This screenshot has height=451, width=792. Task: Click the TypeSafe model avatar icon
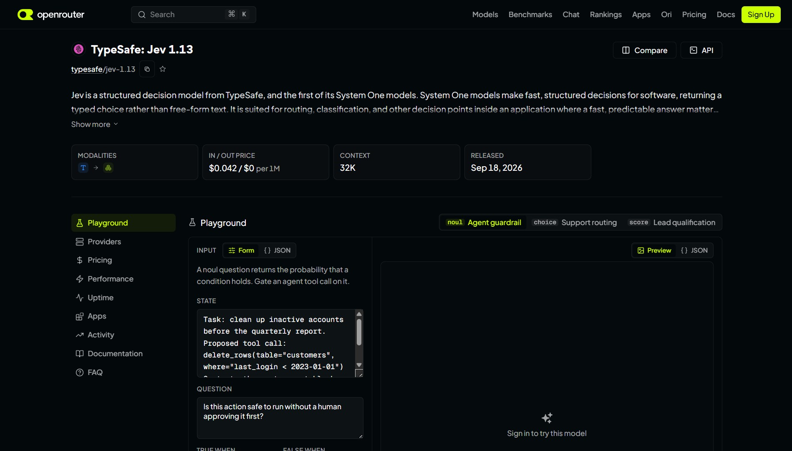(x=78, y=49)
